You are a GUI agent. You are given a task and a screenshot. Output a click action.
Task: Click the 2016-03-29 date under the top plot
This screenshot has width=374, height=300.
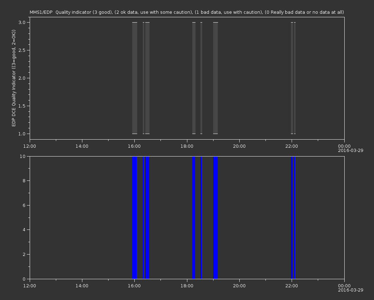click(351, 151)
